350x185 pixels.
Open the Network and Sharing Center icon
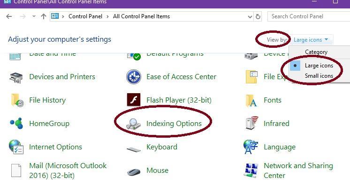[x=251, y=170]
